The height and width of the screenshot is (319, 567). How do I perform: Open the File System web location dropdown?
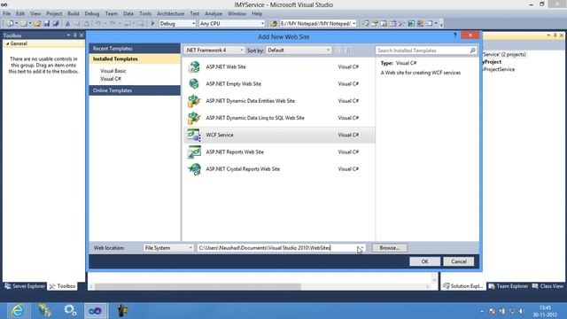coord(168,248)
